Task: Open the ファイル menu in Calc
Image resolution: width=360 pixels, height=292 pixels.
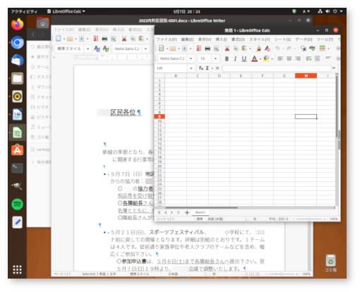Action: pos(167,39)
